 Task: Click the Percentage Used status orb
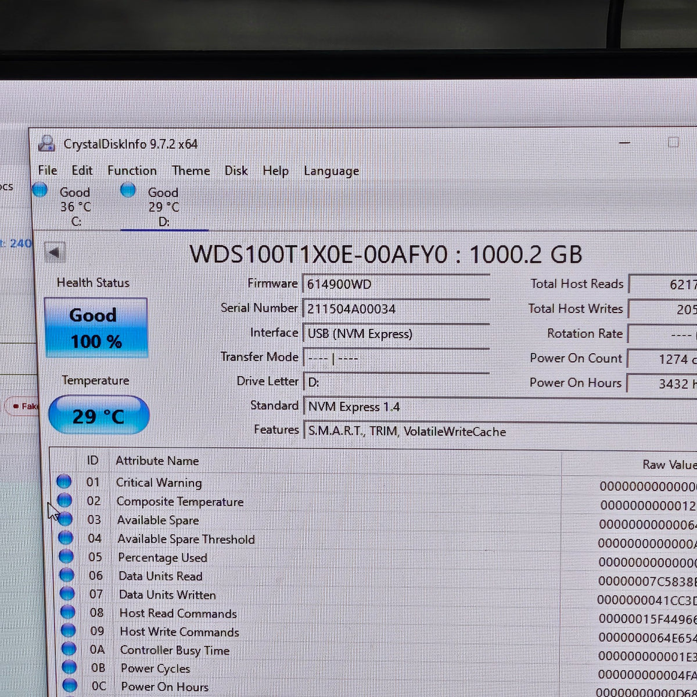(66, 556)
